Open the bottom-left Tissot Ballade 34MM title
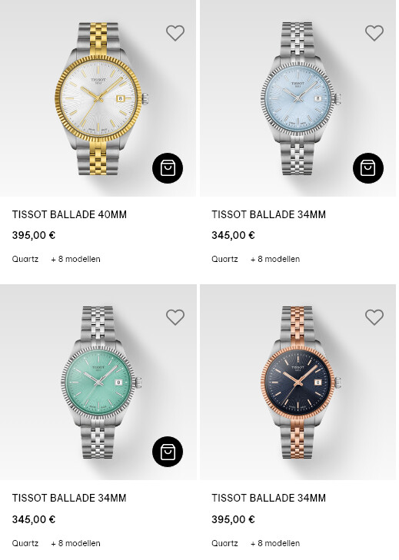Image resolution: width=399 pixels, height=560 pixels. 69,499
